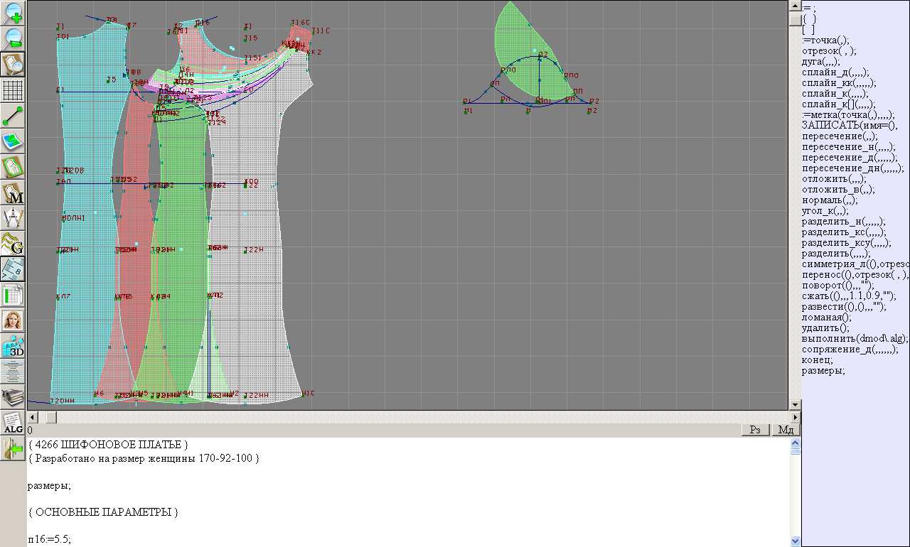Click the canvas horizontal scrollbar right arrow
The image size is (910, 547).
795,417
